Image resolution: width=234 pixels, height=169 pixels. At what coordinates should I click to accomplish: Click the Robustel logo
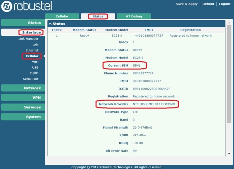click(27, 6)
